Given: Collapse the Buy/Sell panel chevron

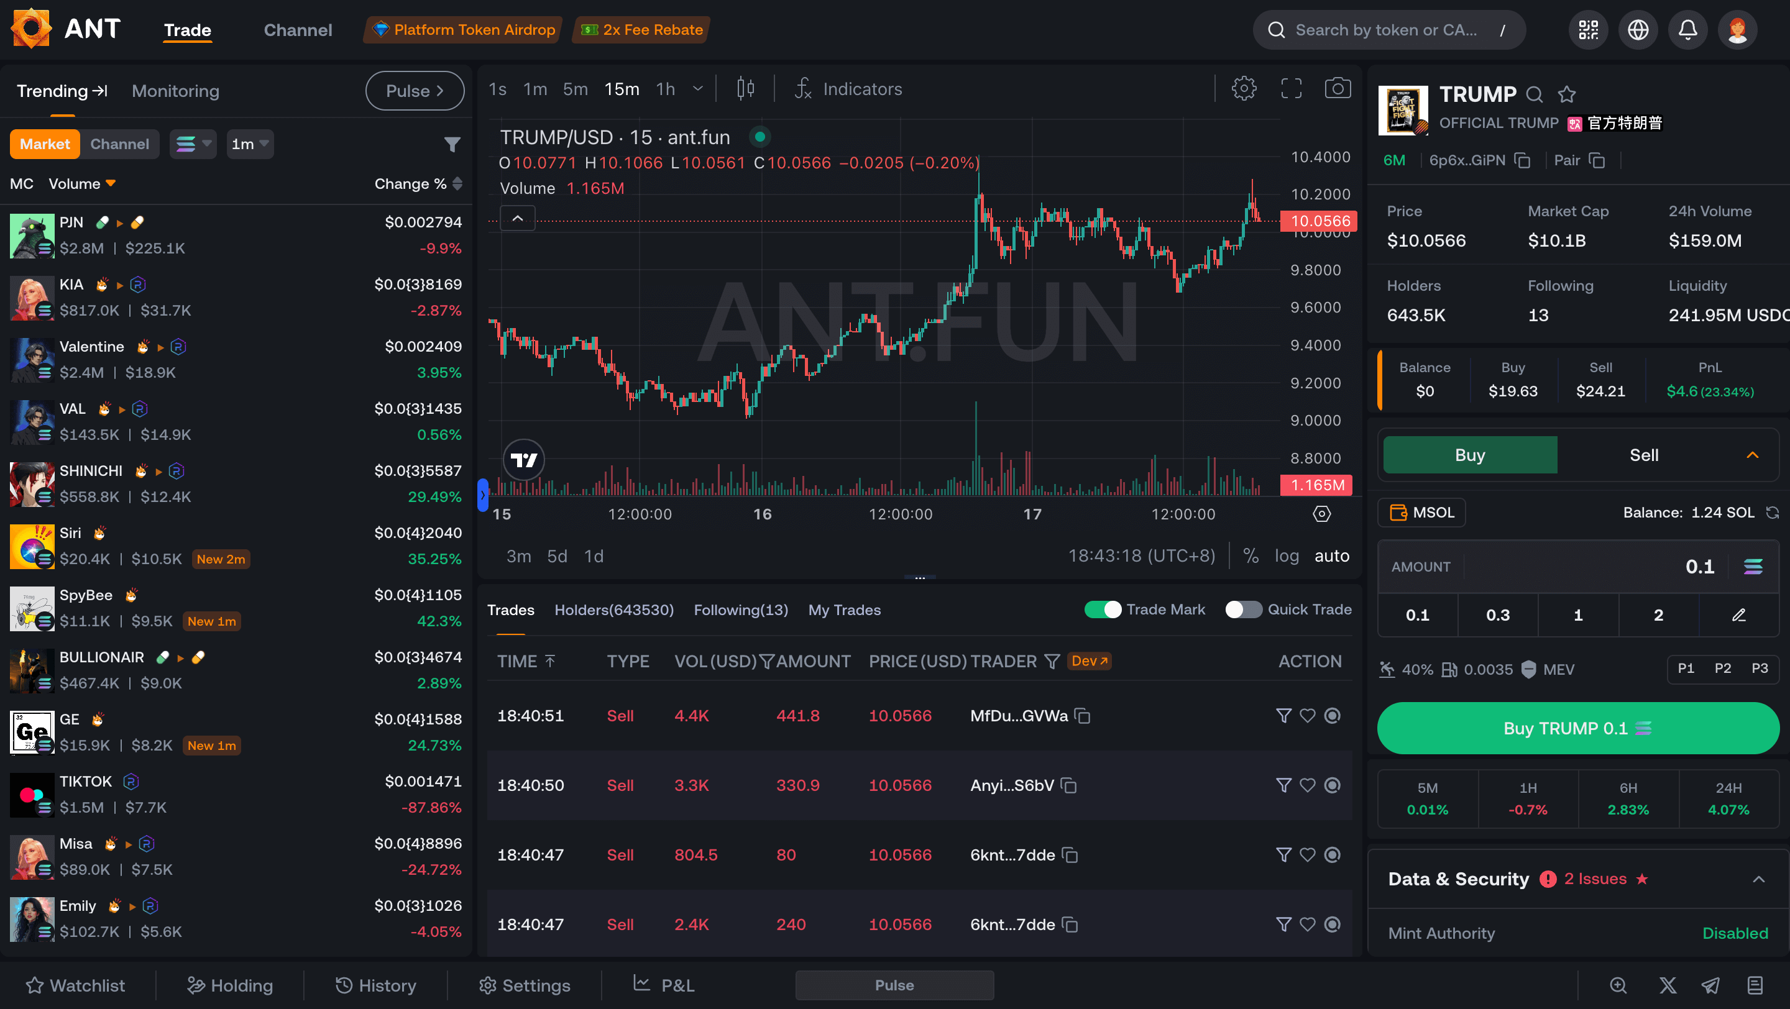Looking at the screenshot, I should coord(1753,455).
